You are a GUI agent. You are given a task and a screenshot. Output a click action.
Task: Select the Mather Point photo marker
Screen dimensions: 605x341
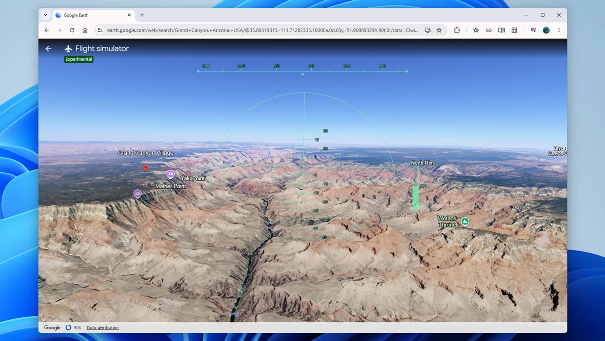click(x=138, y=193)
